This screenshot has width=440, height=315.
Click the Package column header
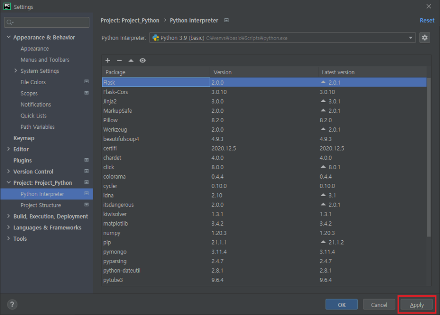click(x=156, y=72)
